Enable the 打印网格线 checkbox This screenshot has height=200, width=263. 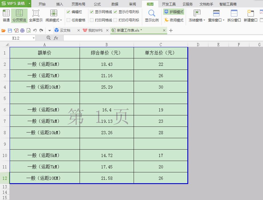click(x=92, y=20)
